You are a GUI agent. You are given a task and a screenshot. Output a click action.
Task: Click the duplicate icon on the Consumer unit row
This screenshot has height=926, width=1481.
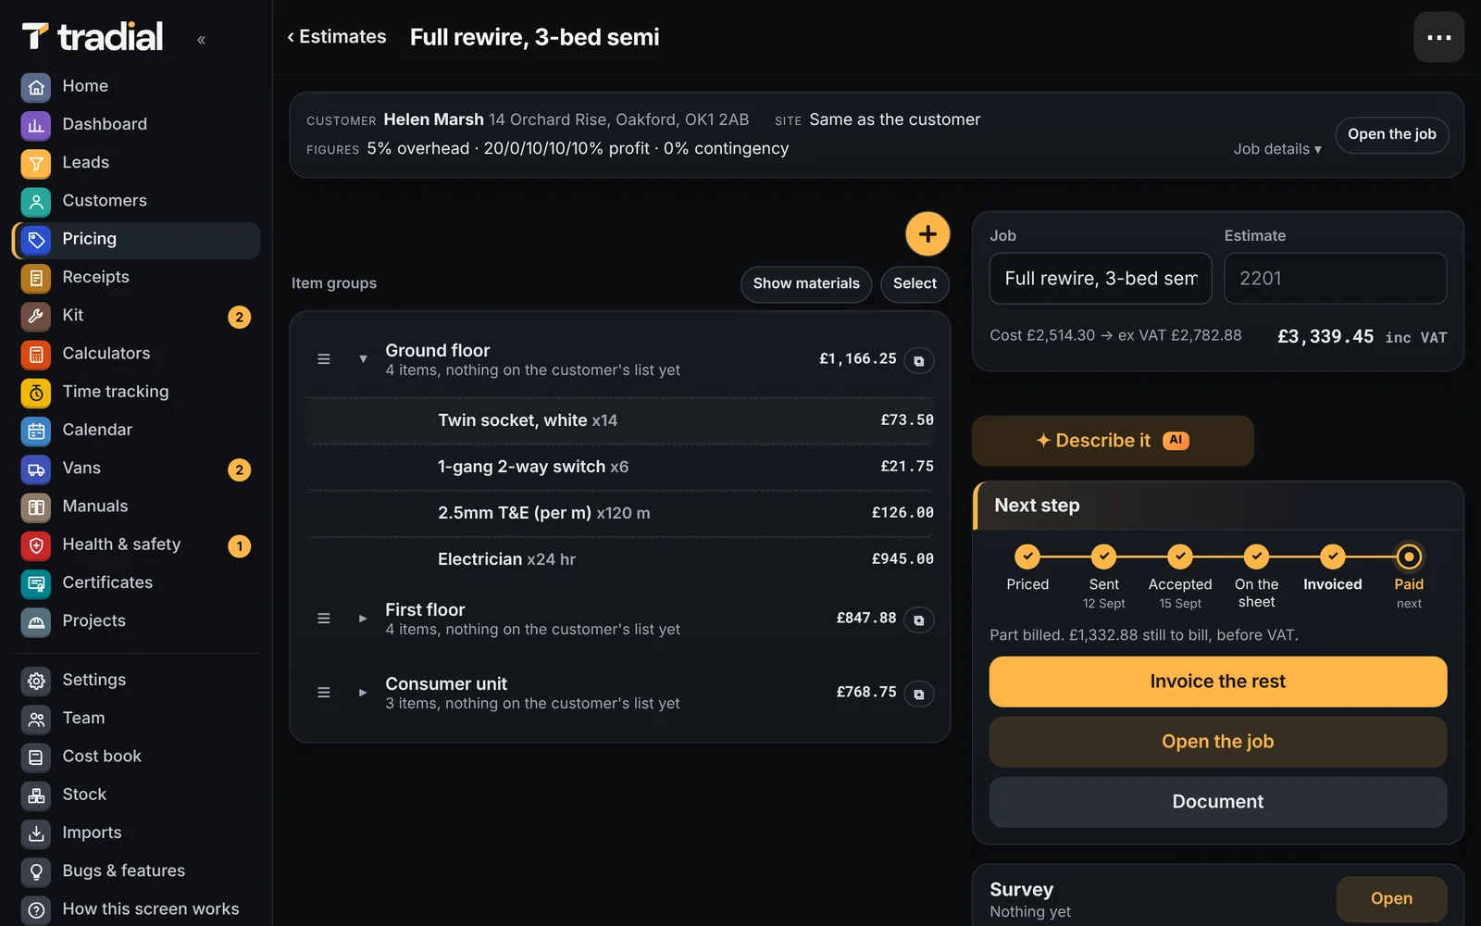(x=919, y=694)
